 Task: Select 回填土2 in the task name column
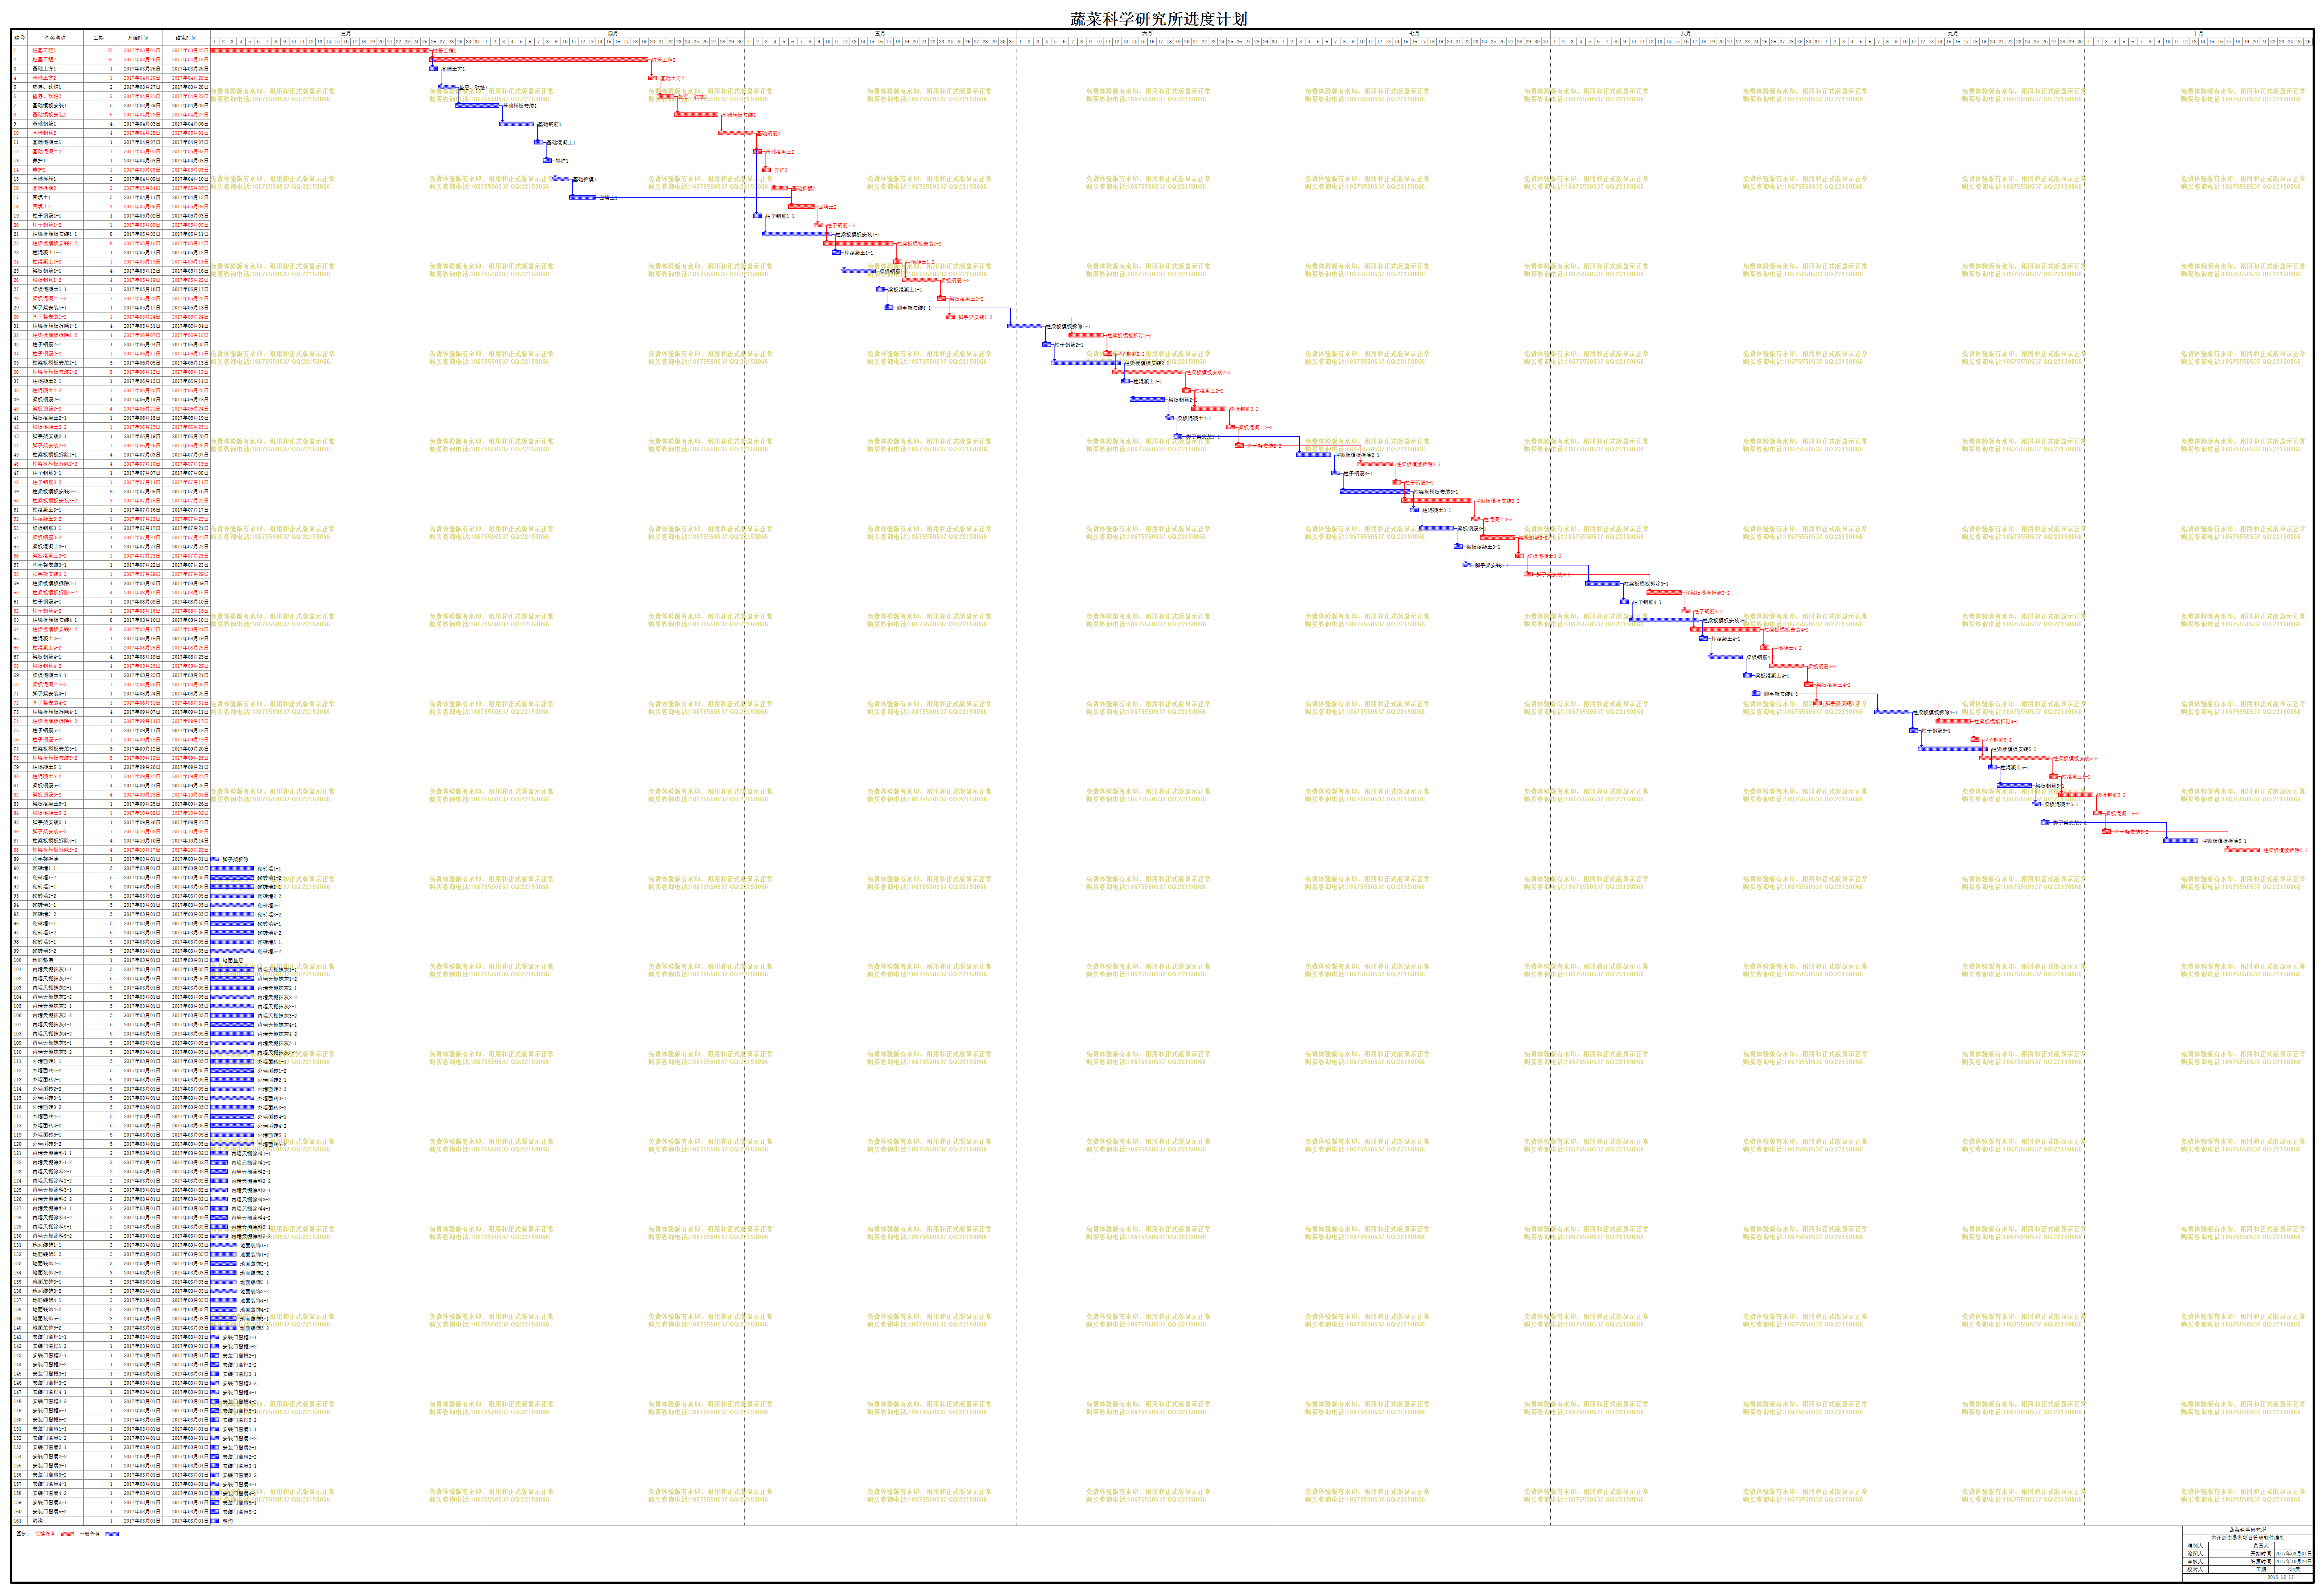pos(42,207)
